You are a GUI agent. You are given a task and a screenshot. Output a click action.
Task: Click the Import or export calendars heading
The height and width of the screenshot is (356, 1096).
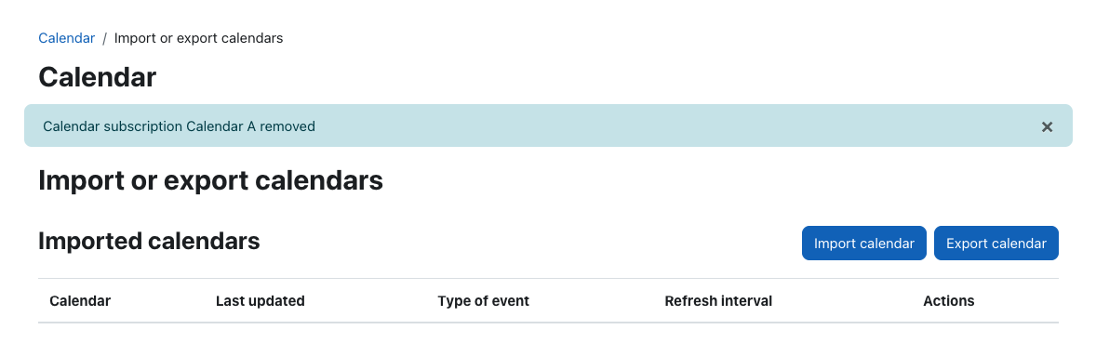tap(210, 181)
